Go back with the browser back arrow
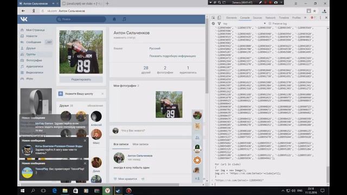347x195 pixels. click(x=23, y=11)
